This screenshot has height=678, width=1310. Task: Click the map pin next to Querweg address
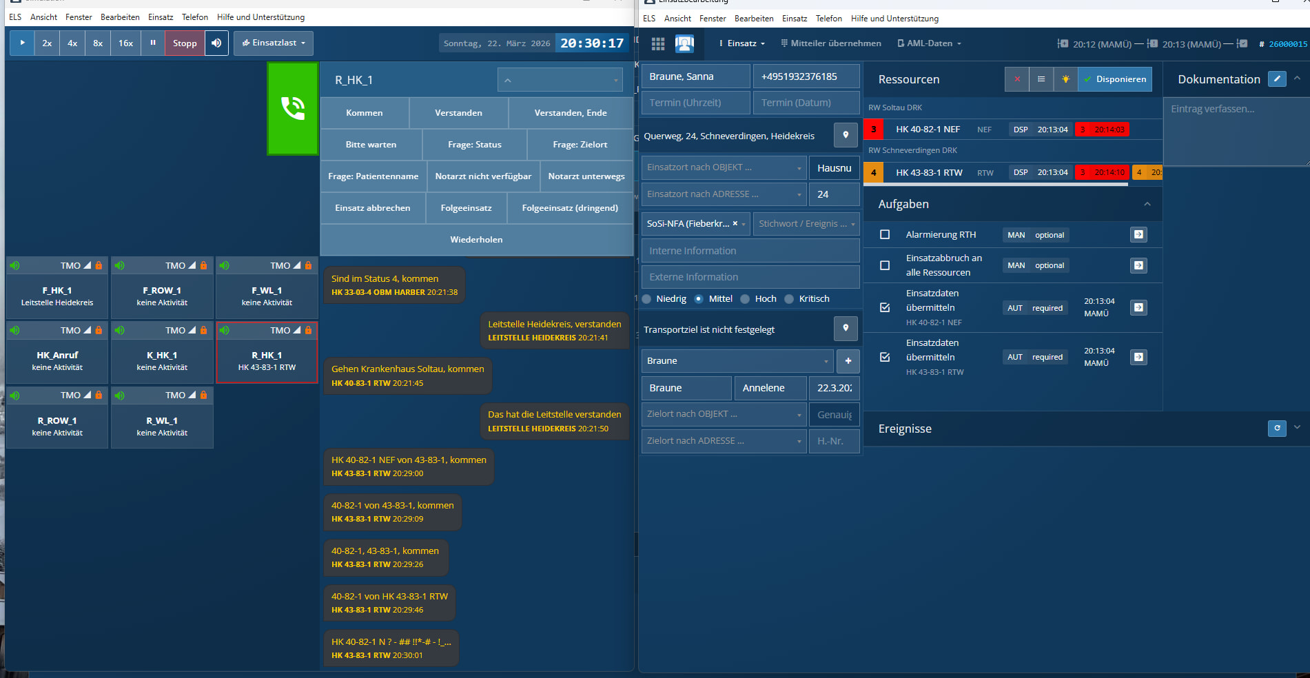click(846, 135)
